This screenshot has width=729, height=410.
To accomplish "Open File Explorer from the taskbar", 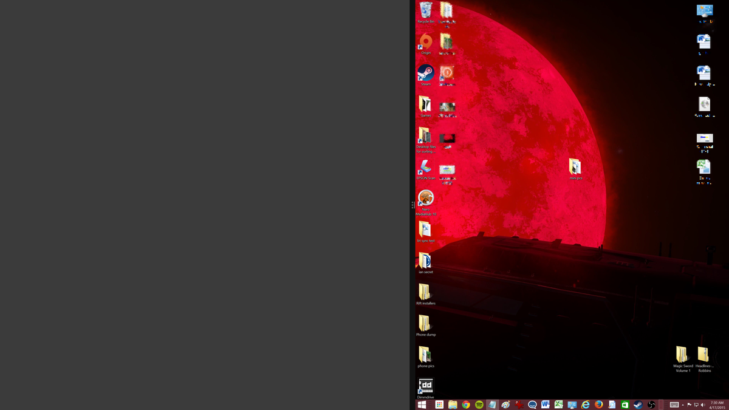I will (453, 405).
